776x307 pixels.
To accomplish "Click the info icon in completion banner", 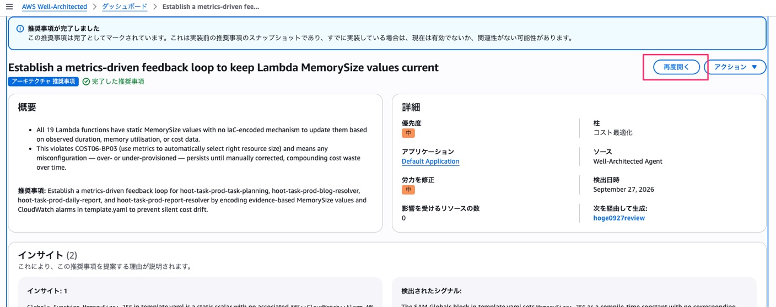I will pyautogui.click(x=20, y=29).
